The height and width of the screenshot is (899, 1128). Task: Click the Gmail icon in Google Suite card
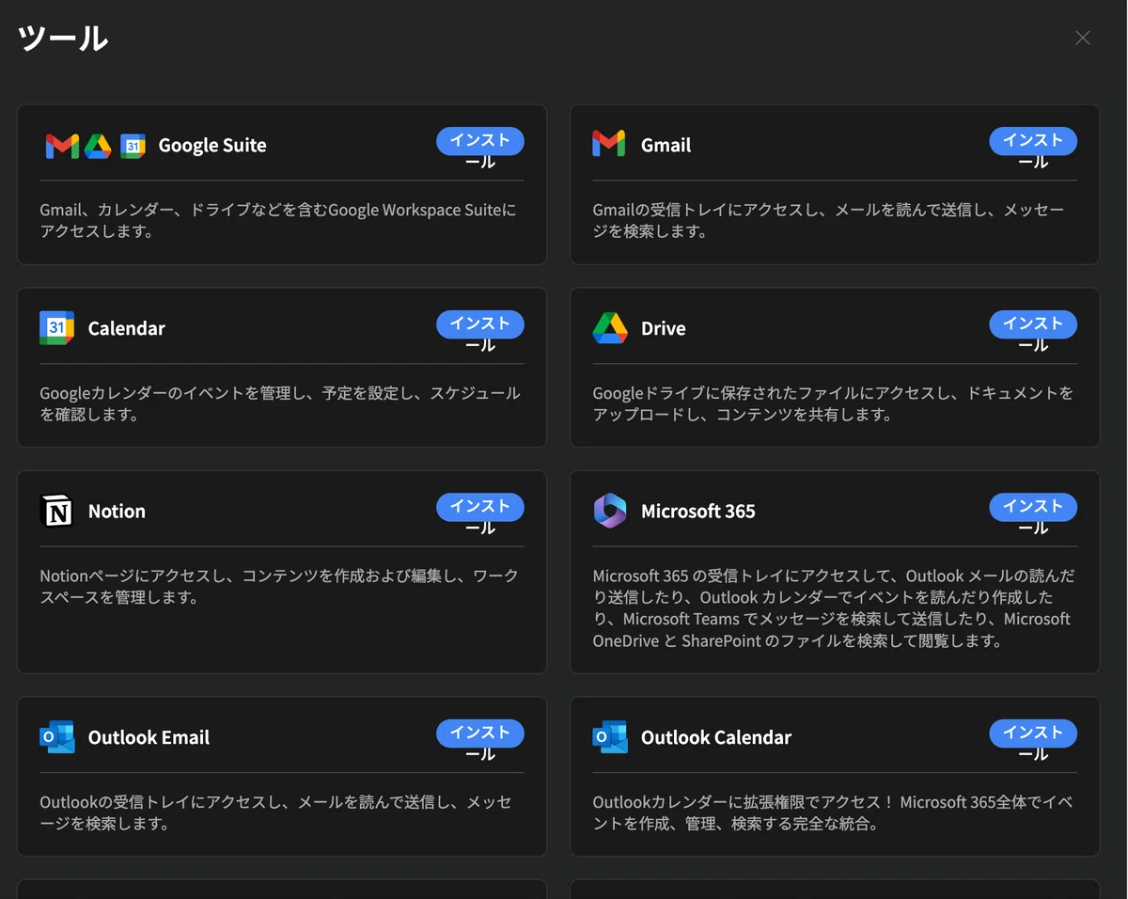(x=62, y=146)
